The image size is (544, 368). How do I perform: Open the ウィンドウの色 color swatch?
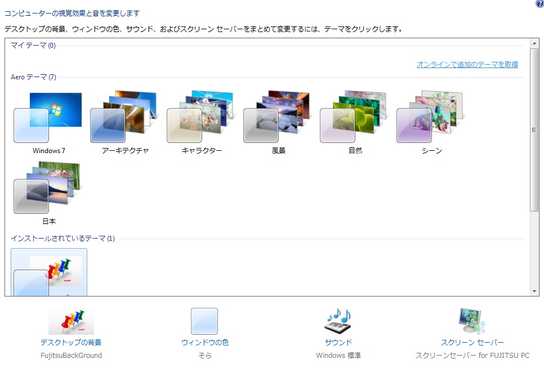click(x=204, y=321)
